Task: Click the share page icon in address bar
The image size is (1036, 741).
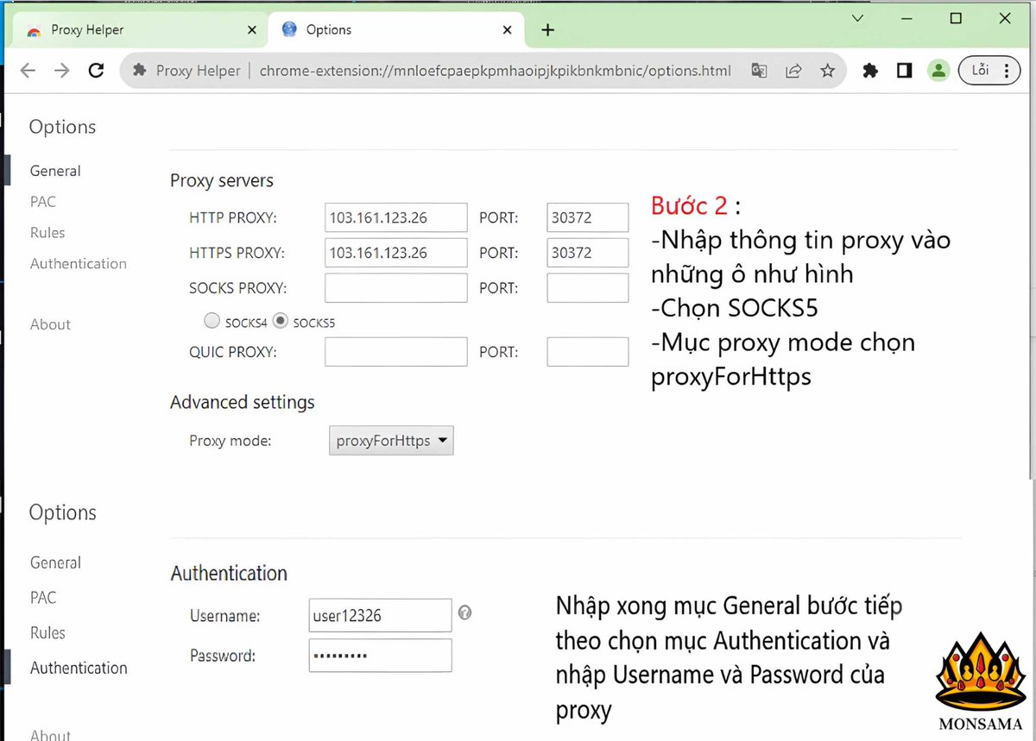Action: click(x=793, y=71)
